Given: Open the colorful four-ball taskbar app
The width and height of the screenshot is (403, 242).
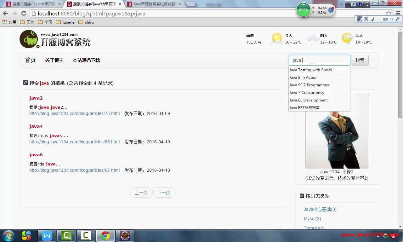Looking at the screenshot, I should tap(26, 236).
